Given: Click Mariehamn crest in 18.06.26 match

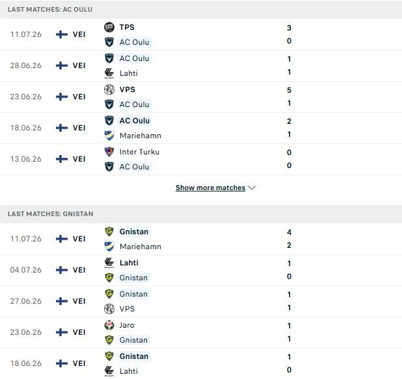Looking at the screenshot, I should point(109,136).
